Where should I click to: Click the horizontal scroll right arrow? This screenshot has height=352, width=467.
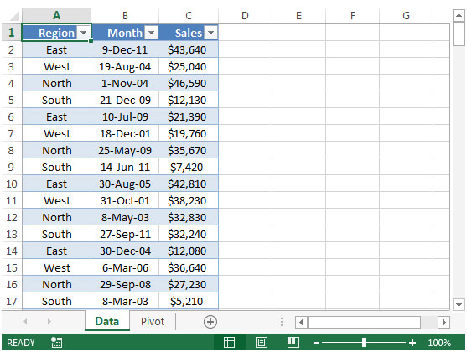[444, 322]
